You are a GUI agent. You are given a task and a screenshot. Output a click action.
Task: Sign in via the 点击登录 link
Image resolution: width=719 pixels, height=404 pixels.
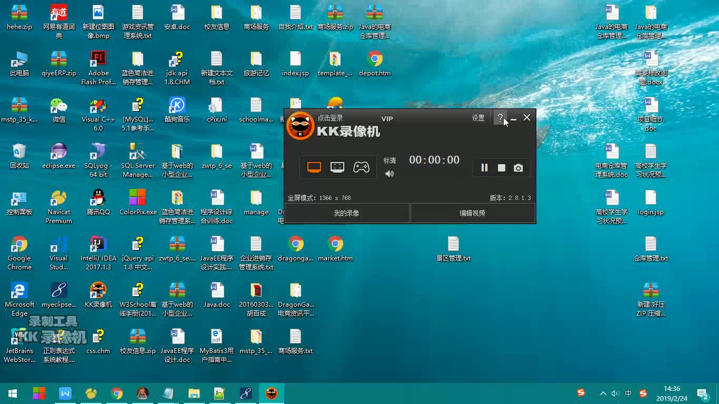coord(329,118)
